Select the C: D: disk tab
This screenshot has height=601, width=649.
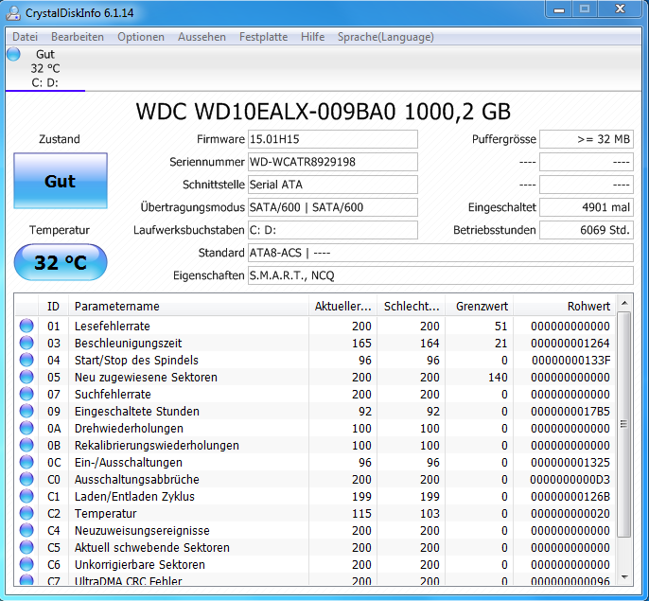click(x=45, y=68)
